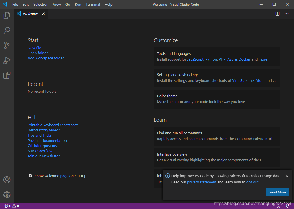Open the Manage gear icon
Image resolution: width=294 pixels, height=209 pixels.
tap(7, 195)
